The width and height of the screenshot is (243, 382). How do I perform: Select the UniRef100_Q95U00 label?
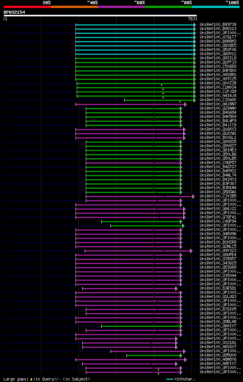(218, 355)
